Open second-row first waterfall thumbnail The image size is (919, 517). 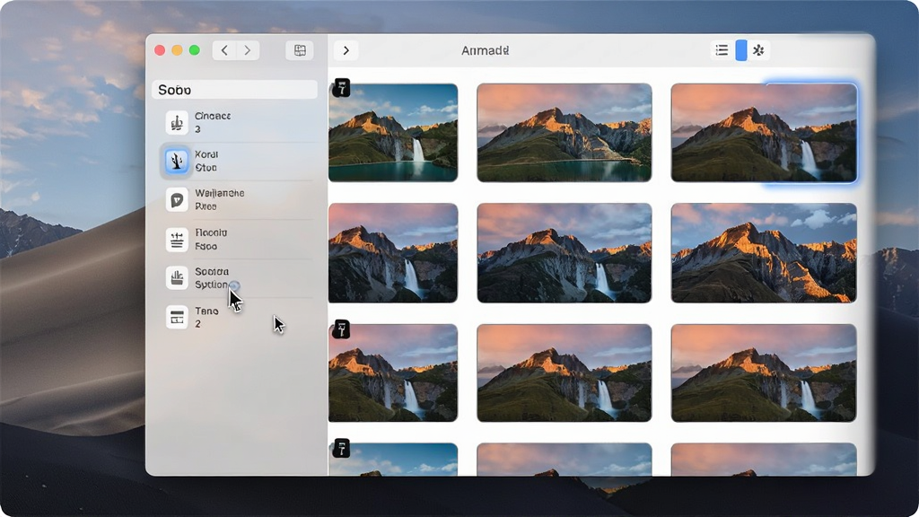pos(393,252)
